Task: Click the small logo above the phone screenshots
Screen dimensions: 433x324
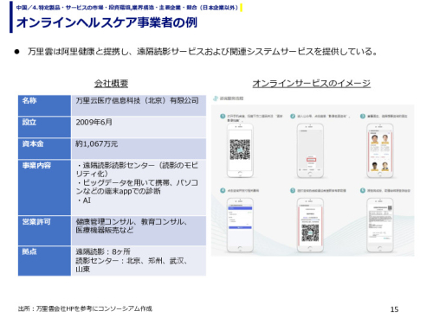Action: pyautogui.click(x=216, y=98)
